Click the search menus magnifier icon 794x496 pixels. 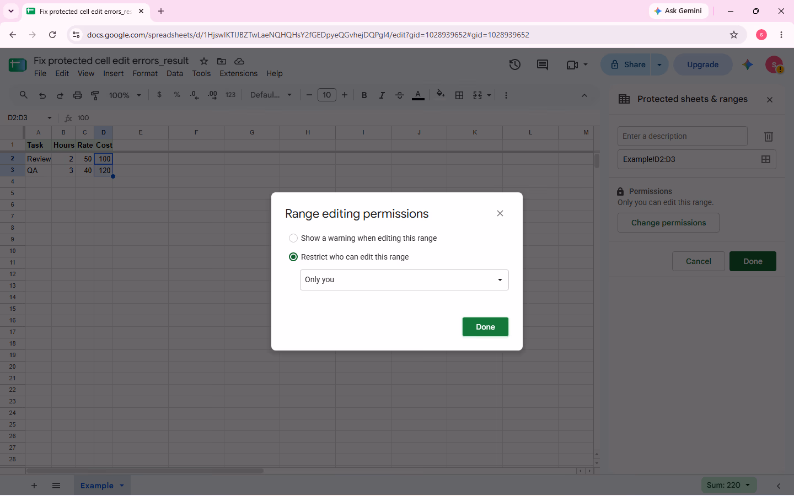24,95
